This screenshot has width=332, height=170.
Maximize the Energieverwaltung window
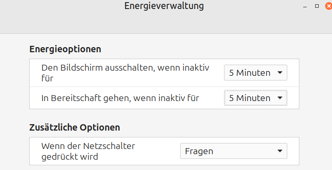coord(317,6)
